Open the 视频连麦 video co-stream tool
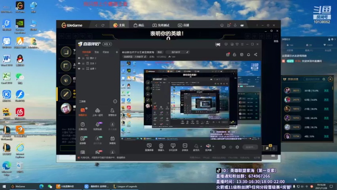The width and height of the screenshot is (337, 190). pyautogui.click(x=97, y=126)
